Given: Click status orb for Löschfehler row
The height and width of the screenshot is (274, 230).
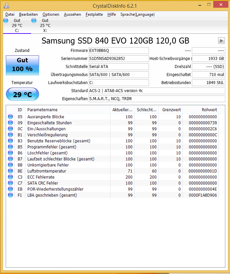Looking at the screenshot, I should pos(10,153).
